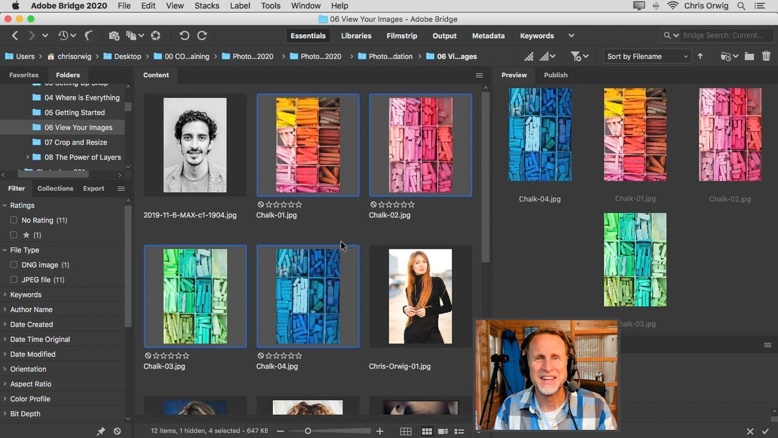778x438 pixels.
Task: Select the 05 Getting Started folder
Action: coord(74,113)
